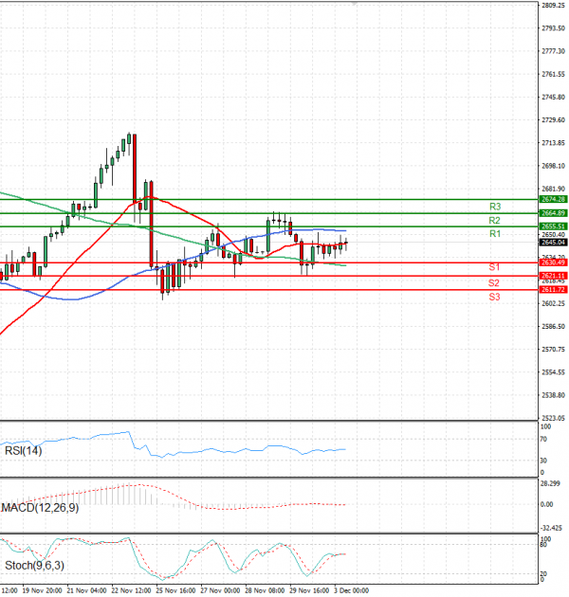The image size is (569, 597).
Task: Click the RSI(14) indicator label
Action: click(x=24, y=451)
